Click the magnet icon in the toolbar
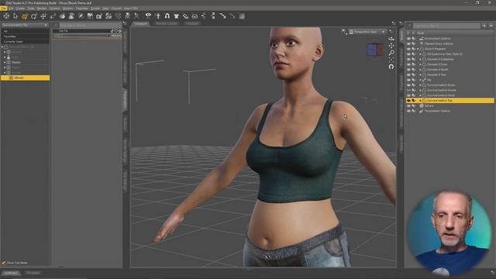 (x=167, y=15)
